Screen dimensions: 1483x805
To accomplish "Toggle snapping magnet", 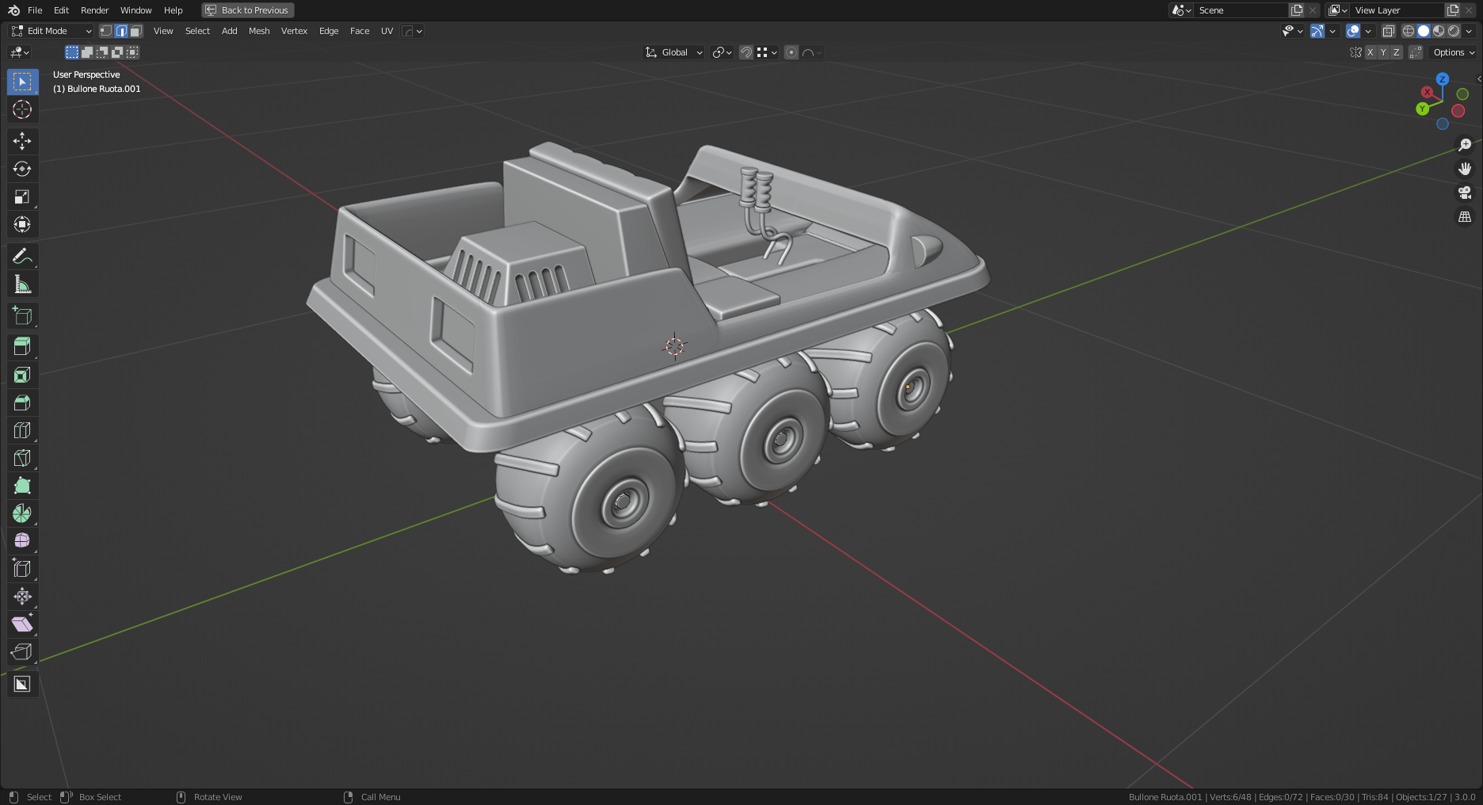I will (x=745, y=52).
